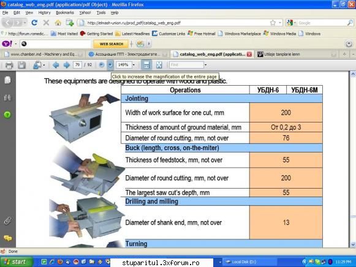356x267 pixels.
Task: Bookmark this page with the star icon
Action: [273, 23]
